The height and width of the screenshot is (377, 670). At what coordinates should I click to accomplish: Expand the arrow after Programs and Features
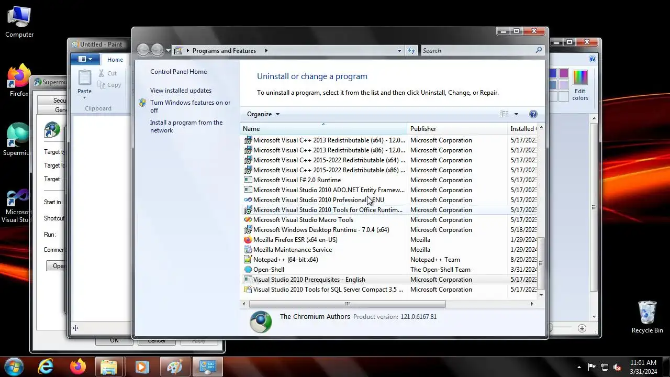(x=266, y=50)
